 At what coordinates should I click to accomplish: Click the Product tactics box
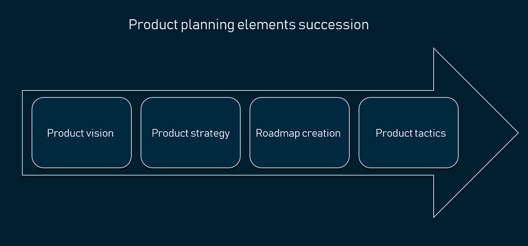[x=409, y=133]
